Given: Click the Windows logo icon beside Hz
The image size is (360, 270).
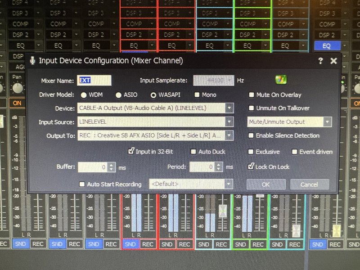Looking at the screenshot, I should (281, 80).
